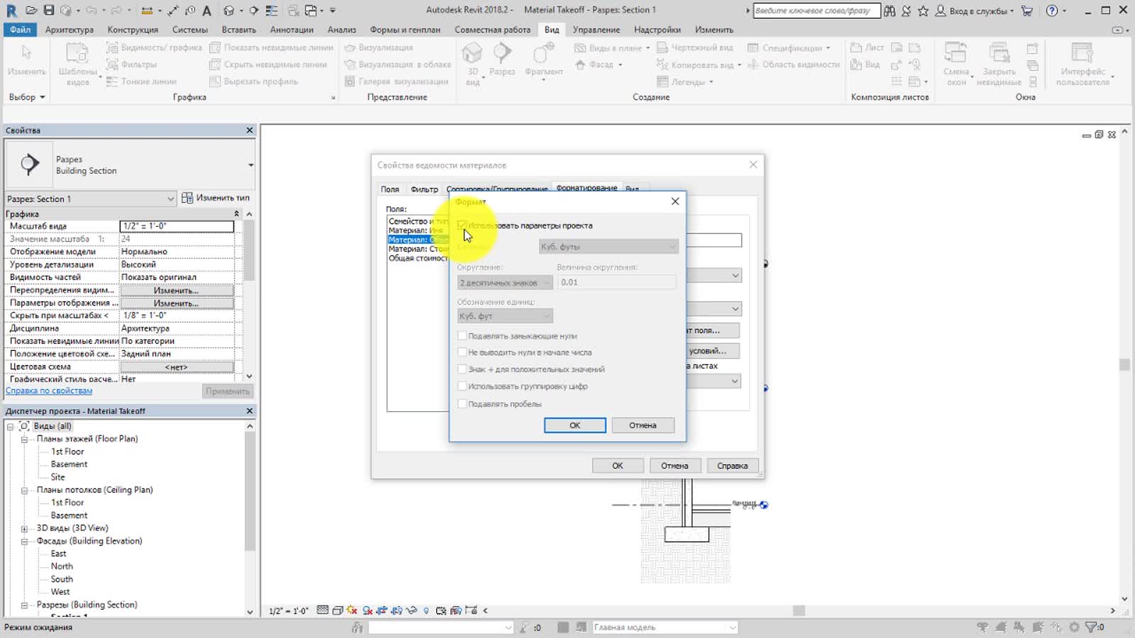
Task: Switch to the Управление ribbon tab
Action: (596, 30)
